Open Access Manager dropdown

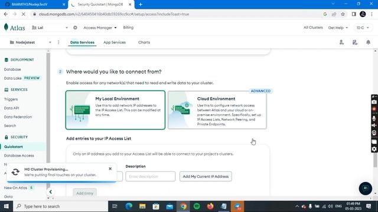[x=100, y=28]
